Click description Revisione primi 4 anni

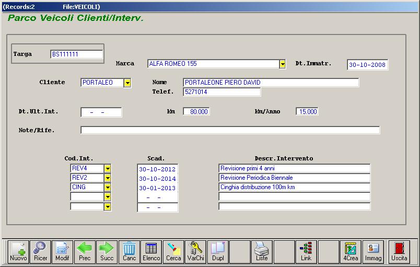pyautogui.click(x=295, y=168)
